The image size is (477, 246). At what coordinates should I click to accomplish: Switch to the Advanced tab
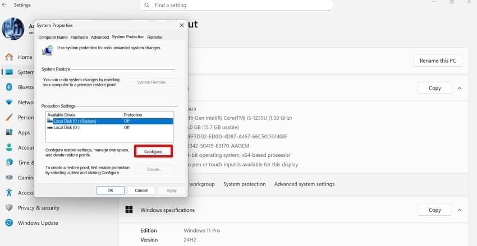point(100,37)
